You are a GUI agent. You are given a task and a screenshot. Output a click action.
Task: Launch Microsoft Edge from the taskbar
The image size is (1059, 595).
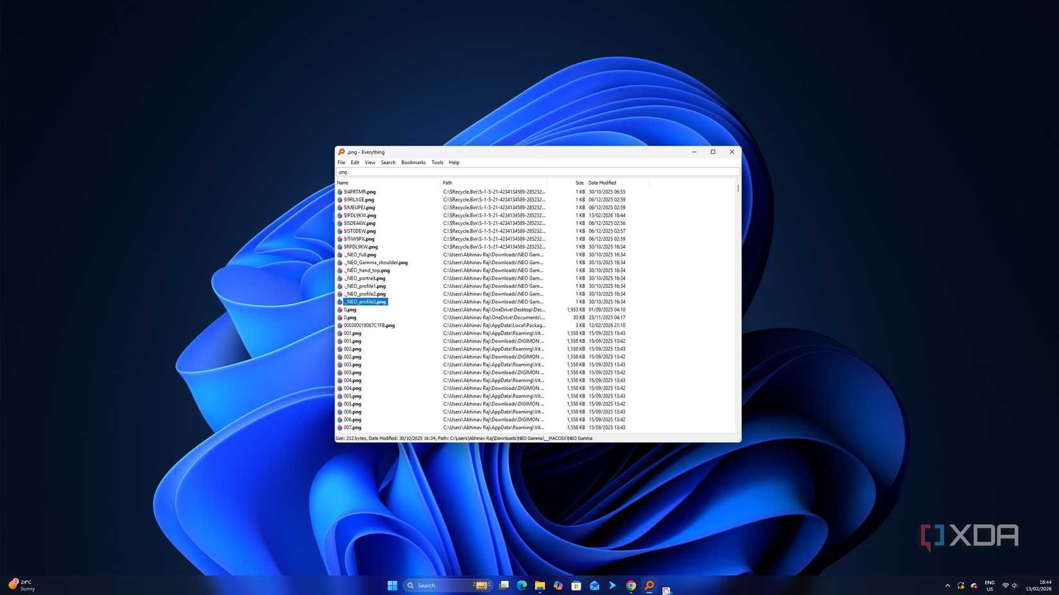(521, 585)
